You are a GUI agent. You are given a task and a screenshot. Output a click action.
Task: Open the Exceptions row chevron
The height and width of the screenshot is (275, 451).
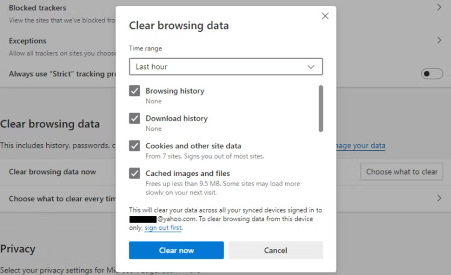(x=439, y=40)
